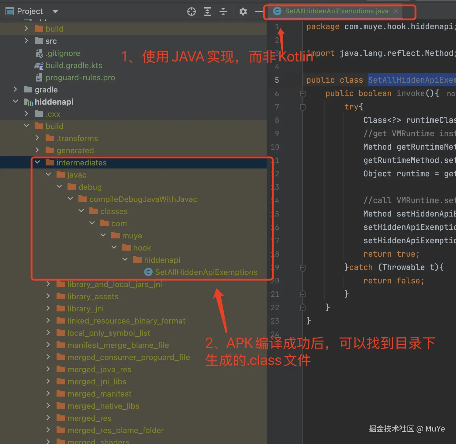Click the Expand All icon in Project toolbar
This screenshot has height=444, width=456.
pos(207,11)
